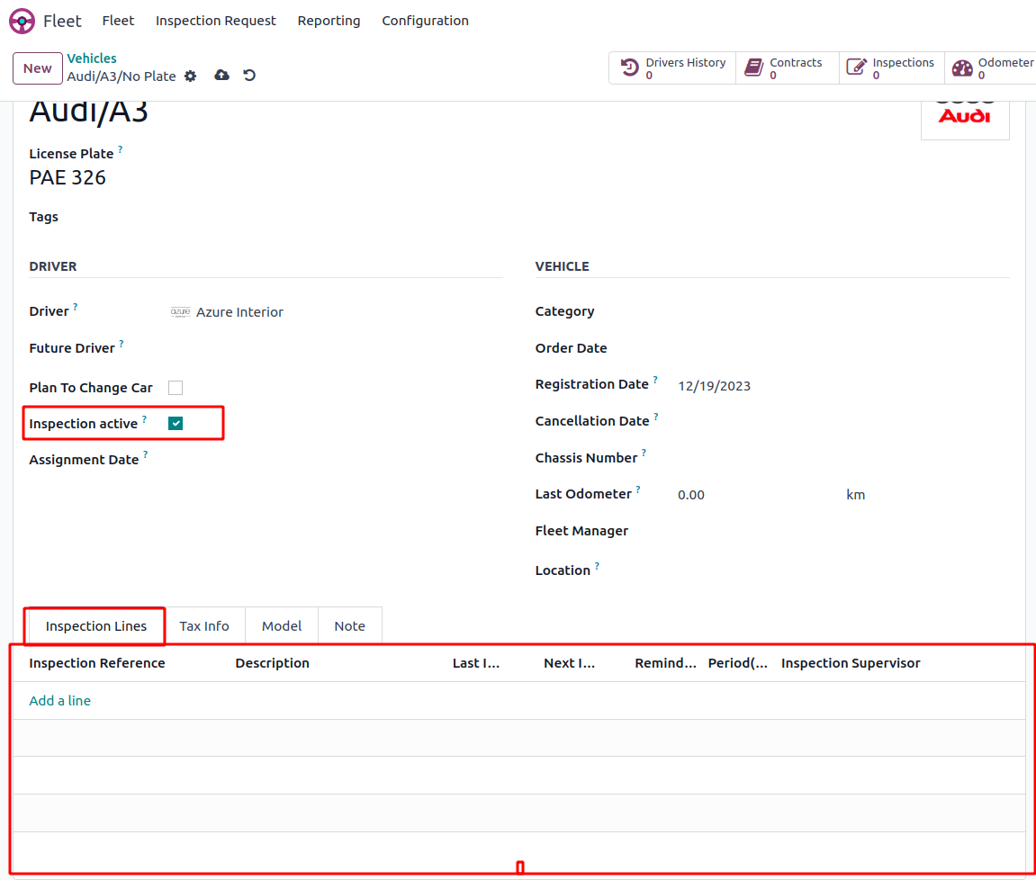Sort by Inspection Supervisor column
This screenshot has width=1036, height=880.
(x=851, y=662)
